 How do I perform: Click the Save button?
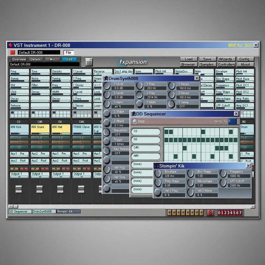208,59
